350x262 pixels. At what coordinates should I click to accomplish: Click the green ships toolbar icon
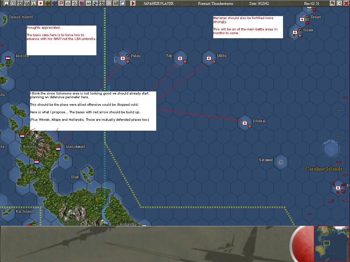(89, 3)
